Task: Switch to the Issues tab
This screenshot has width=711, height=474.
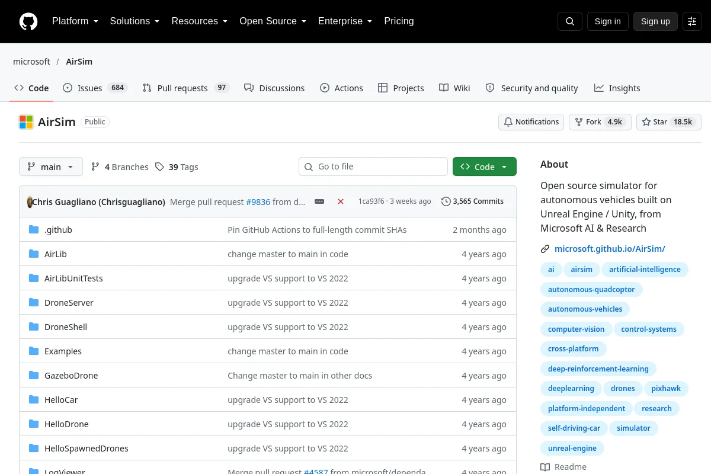Action: coord(95,88)
